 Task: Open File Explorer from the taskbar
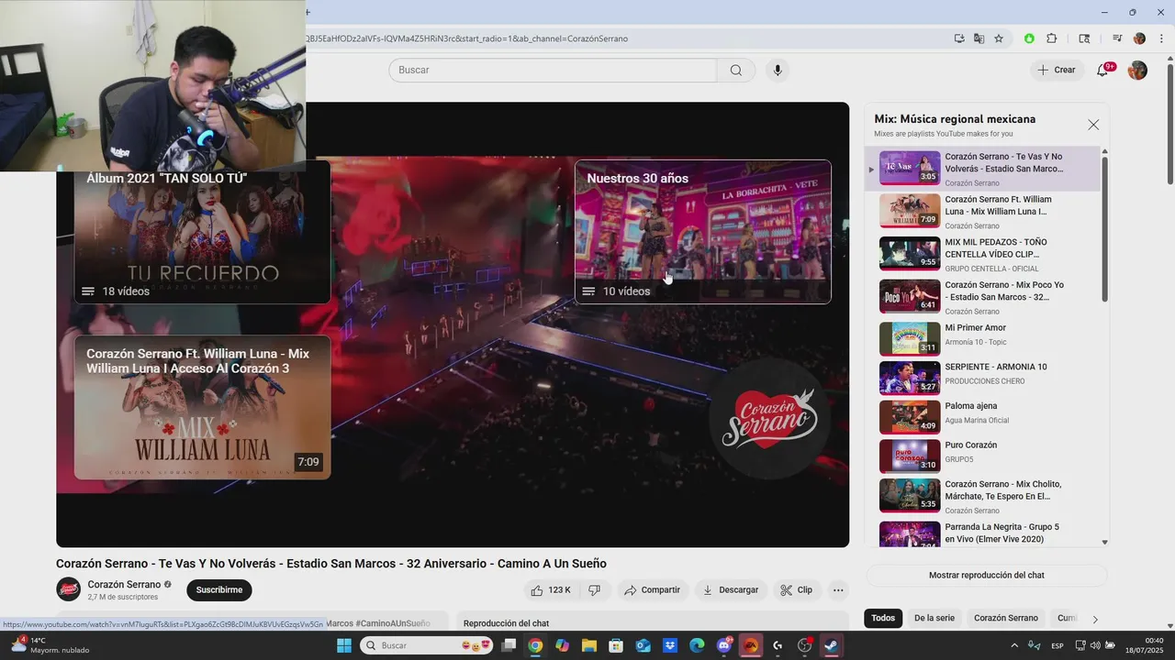pos(588,645)
